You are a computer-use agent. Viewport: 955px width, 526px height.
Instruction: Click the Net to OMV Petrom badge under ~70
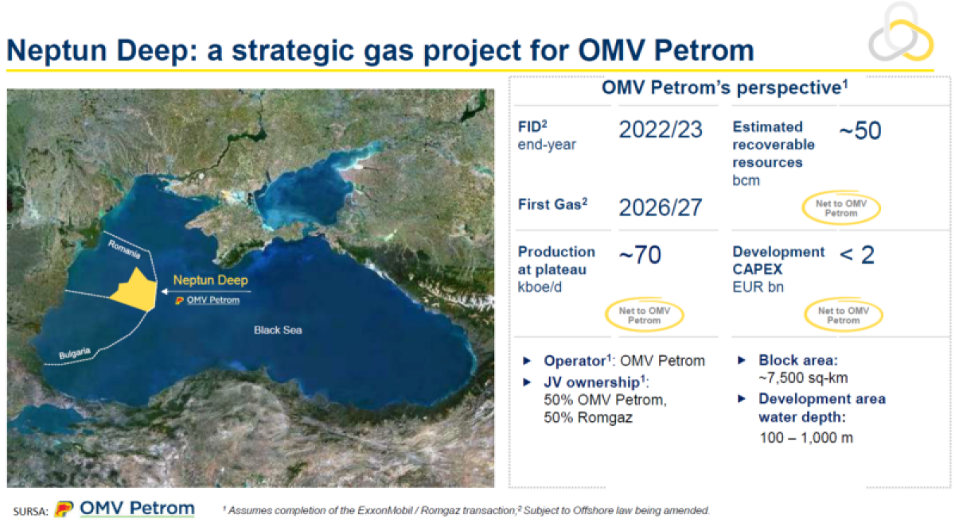tap(644, 315)
